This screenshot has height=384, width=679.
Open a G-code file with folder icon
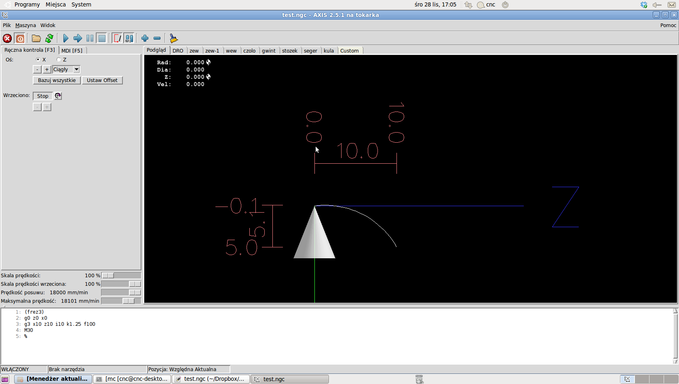[x=36, y=38]
